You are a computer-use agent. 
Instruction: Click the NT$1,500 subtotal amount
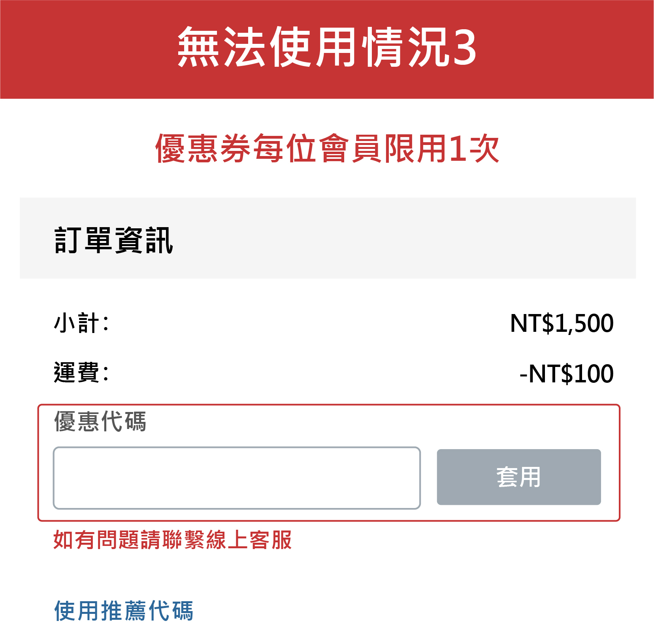(562, 323)
